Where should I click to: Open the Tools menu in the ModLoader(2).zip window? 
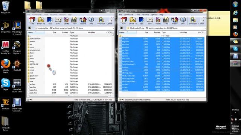click(x=137, y=15)
